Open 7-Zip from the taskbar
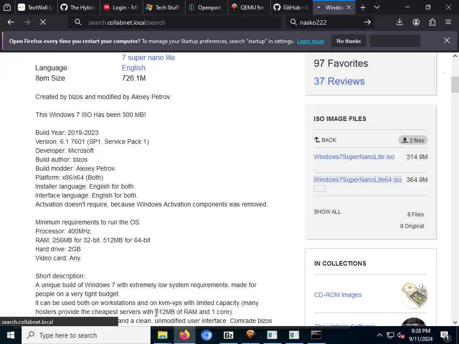Image resolution: width=459 pixels, height=344 pixels. (228, 335)
